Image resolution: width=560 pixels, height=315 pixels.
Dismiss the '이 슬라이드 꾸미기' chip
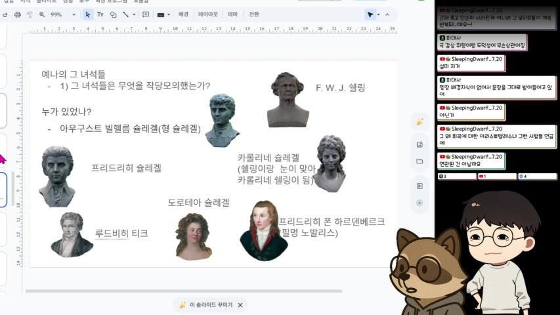[x=240, y=305]
